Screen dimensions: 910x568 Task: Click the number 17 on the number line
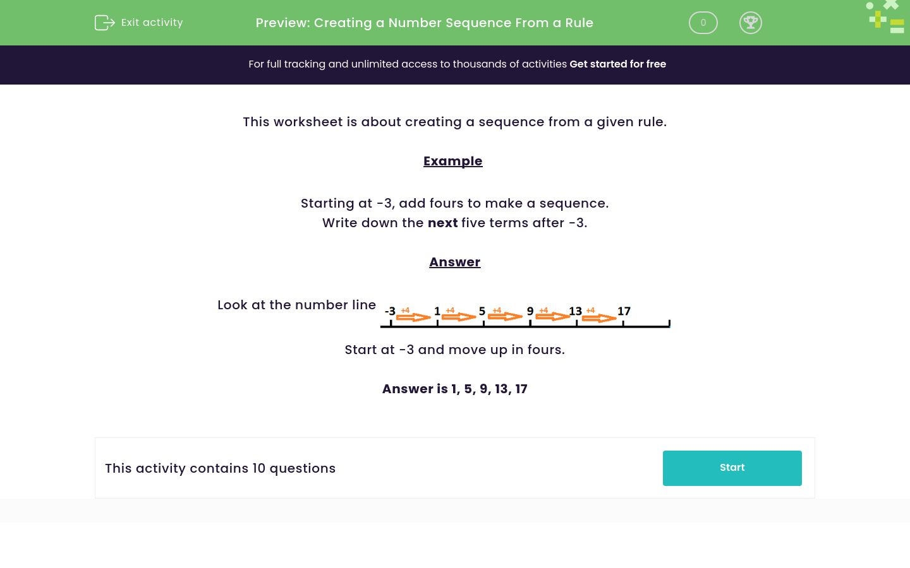click(624, 311)
